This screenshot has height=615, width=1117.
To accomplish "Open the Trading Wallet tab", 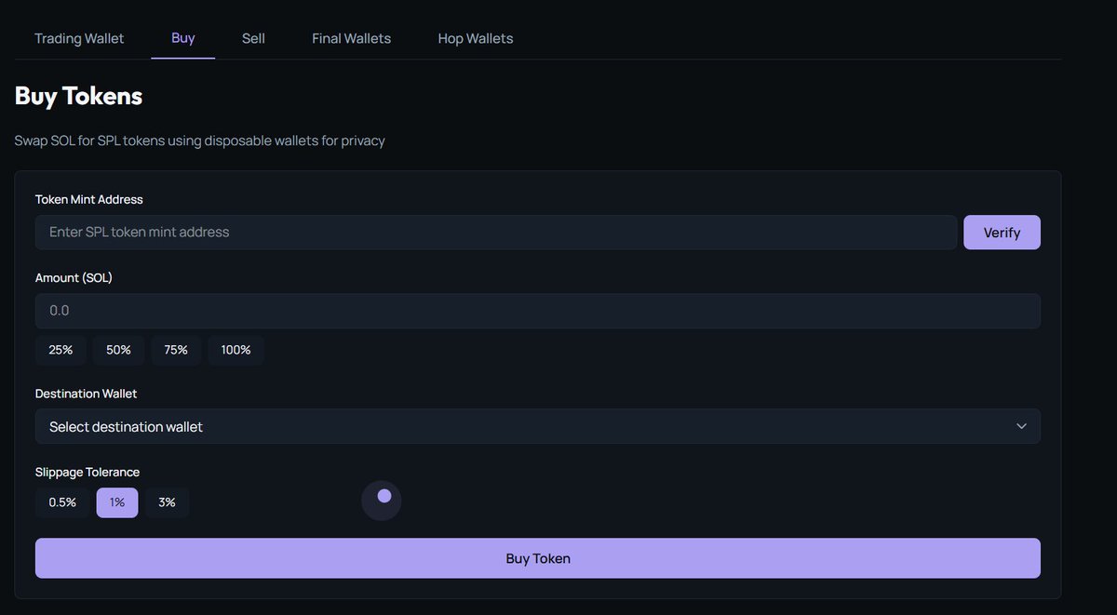I will coord(79,38).
